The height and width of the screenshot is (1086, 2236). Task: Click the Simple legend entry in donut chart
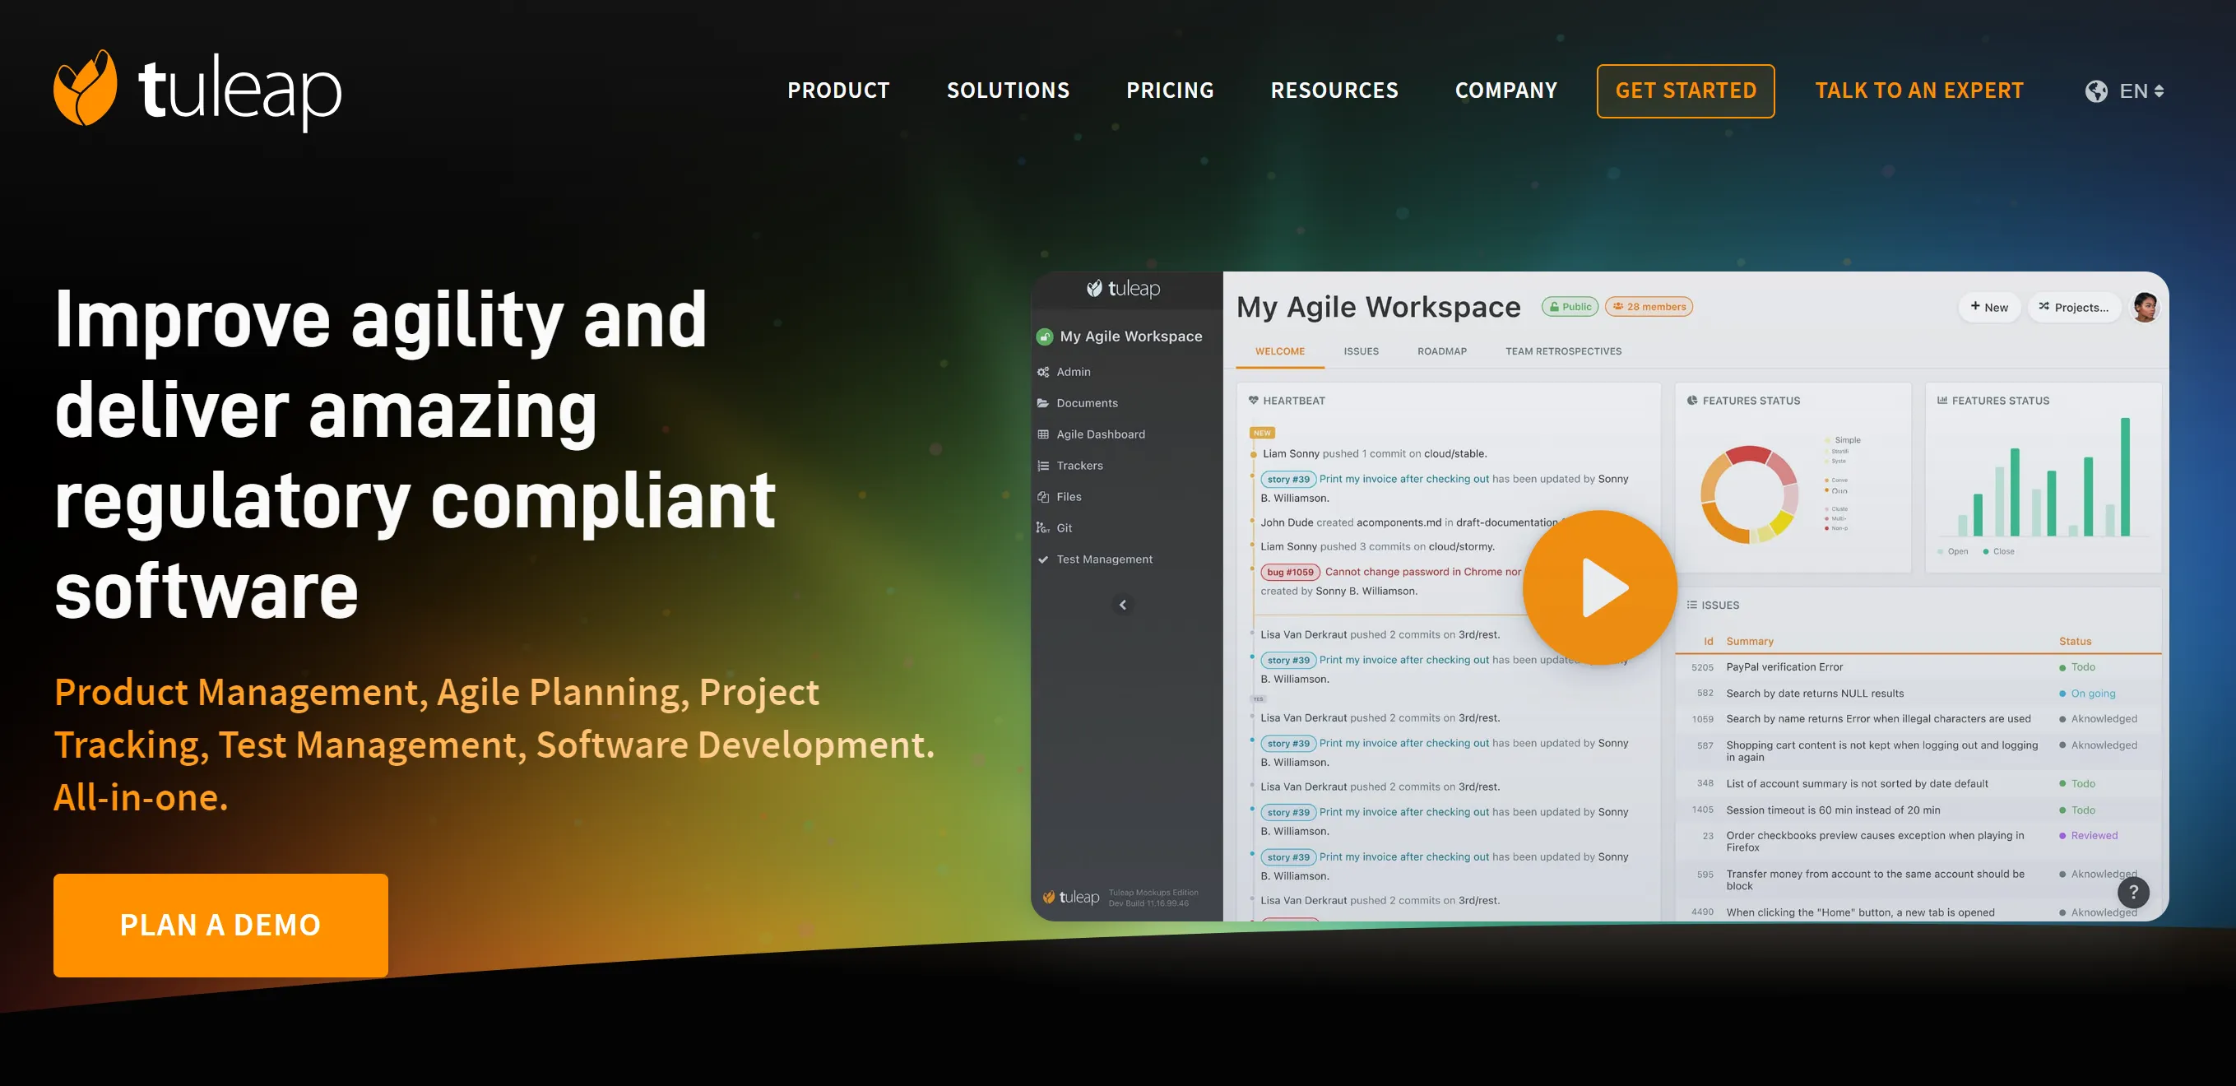coord(1843,440)
